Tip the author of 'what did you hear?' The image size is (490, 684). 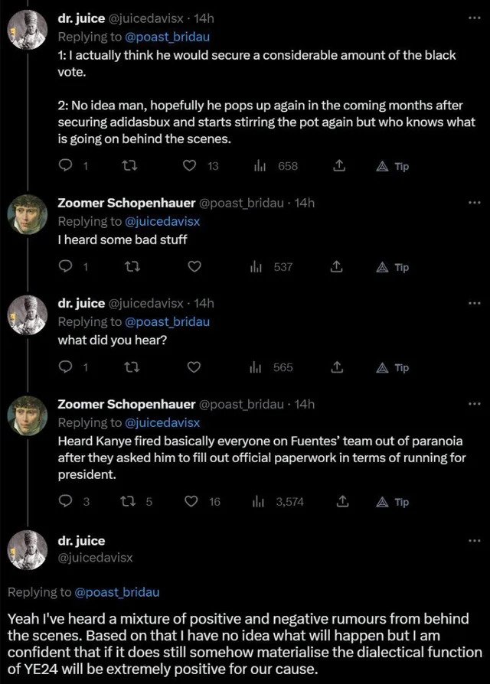(393, 368)
